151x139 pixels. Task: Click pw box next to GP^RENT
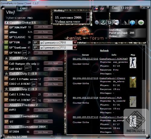(x=24, y=53)
